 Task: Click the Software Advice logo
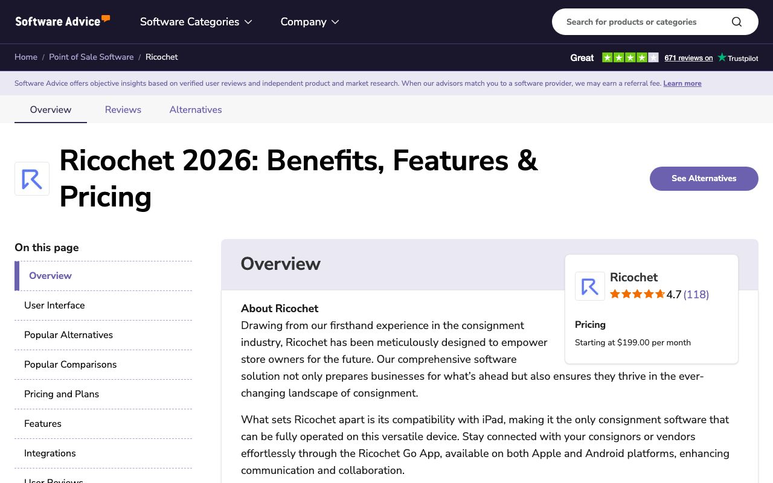pyautogui.click(x=63, y=21)
